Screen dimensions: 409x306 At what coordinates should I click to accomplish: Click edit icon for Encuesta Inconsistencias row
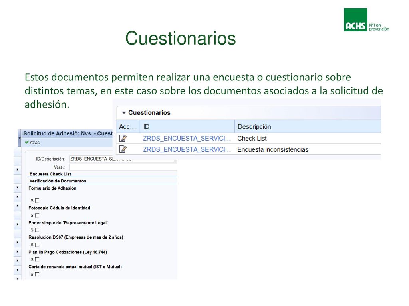coord(123,149)
